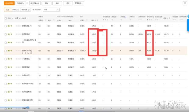Image resolution: width=189 pixels, height=112 pixels.
Task: Toggle the select-all checkbox in table header
Action: click(x=5, y=18)
